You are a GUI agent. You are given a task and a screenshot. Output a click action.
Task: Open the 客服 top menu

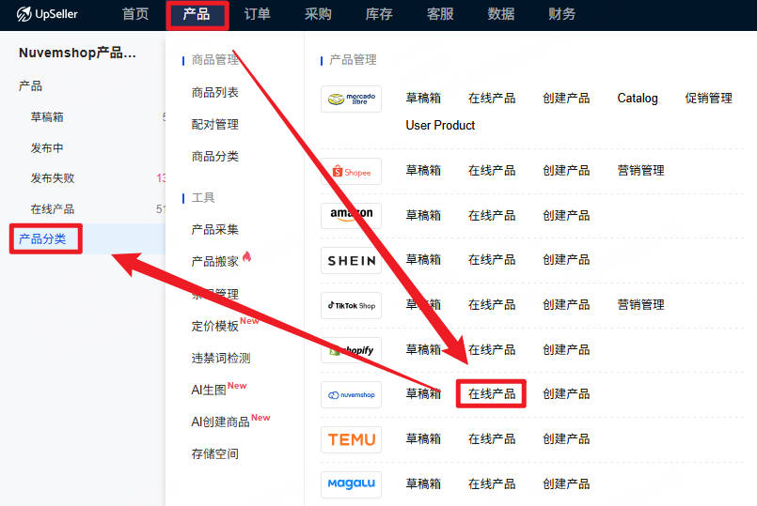[440, 14]
